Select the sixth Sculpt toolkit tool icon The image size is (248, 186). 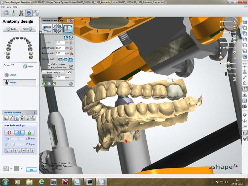pyautogui.click(x=33, y=118)
